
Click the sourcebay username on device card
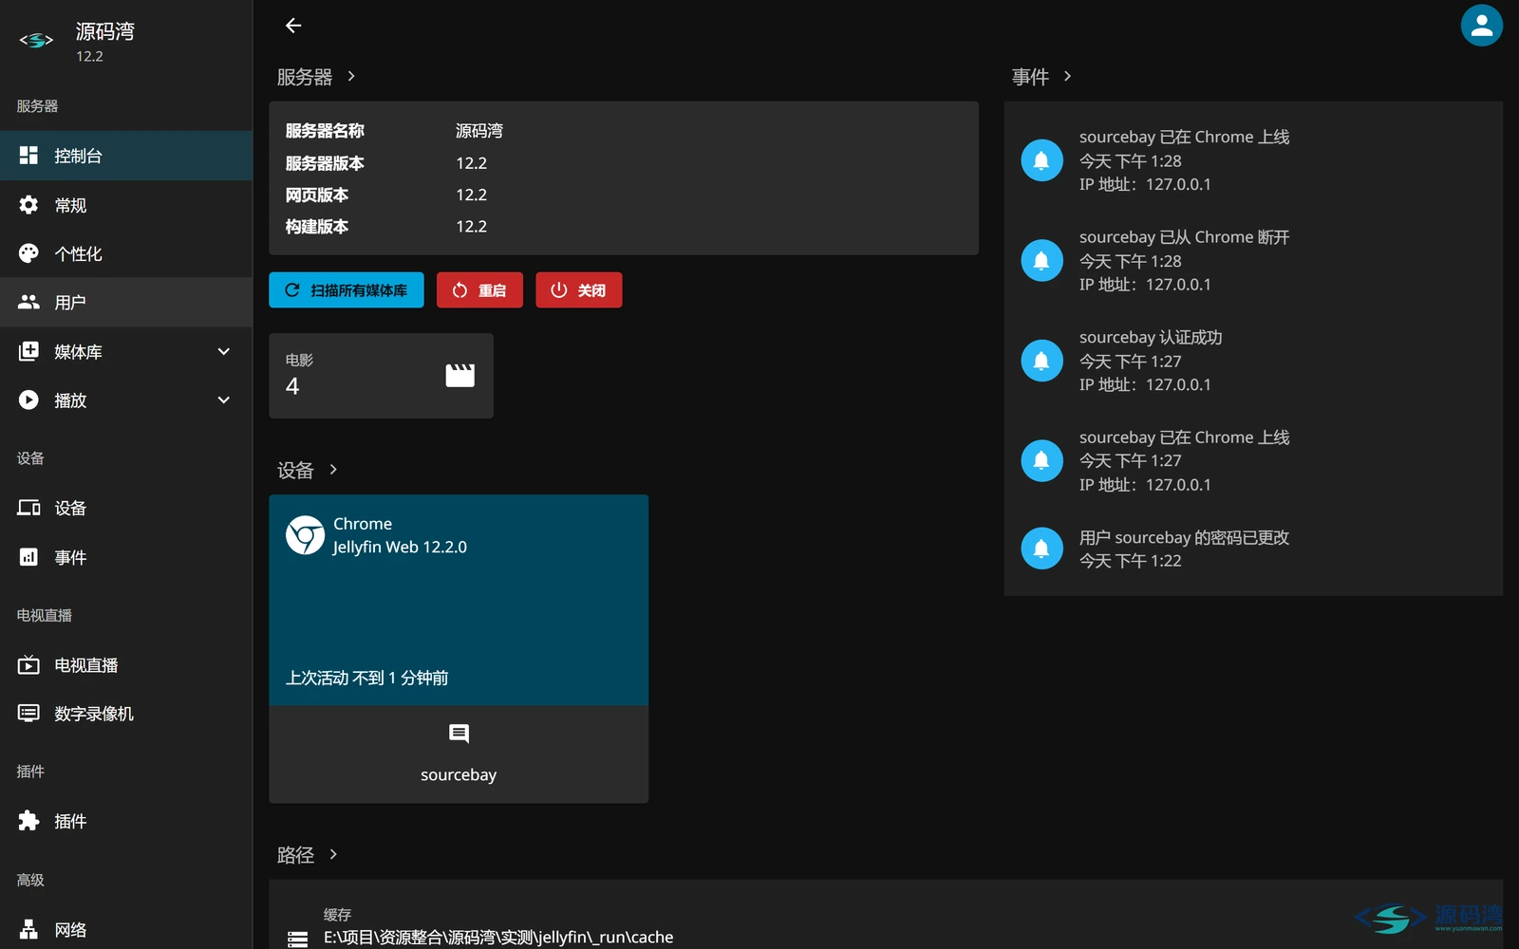459,775
